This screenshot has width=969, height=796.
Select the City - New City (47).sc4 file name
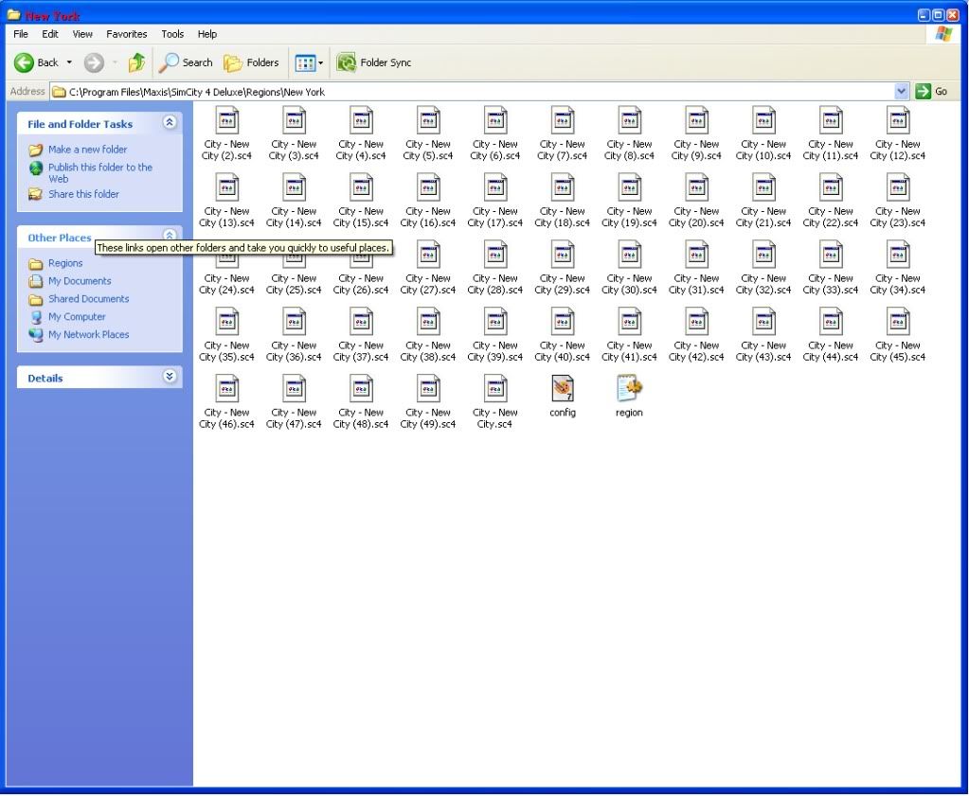tap(295, 418)
